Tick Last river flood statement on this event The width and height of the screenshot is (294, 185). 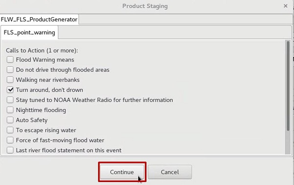[x=10, y=150]
